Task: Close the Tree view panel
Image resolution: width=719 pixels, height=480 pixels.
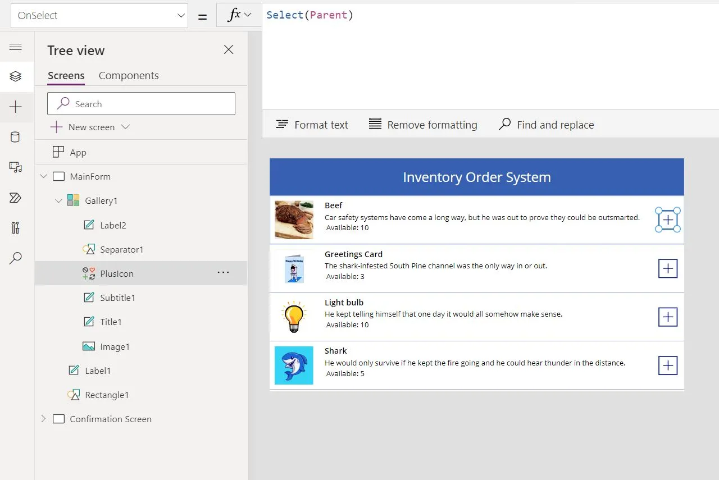Action: (229, 50)
